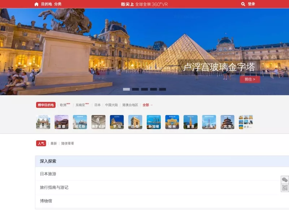
Task: Select the 人气 sort tab
Action: [41, 143]
